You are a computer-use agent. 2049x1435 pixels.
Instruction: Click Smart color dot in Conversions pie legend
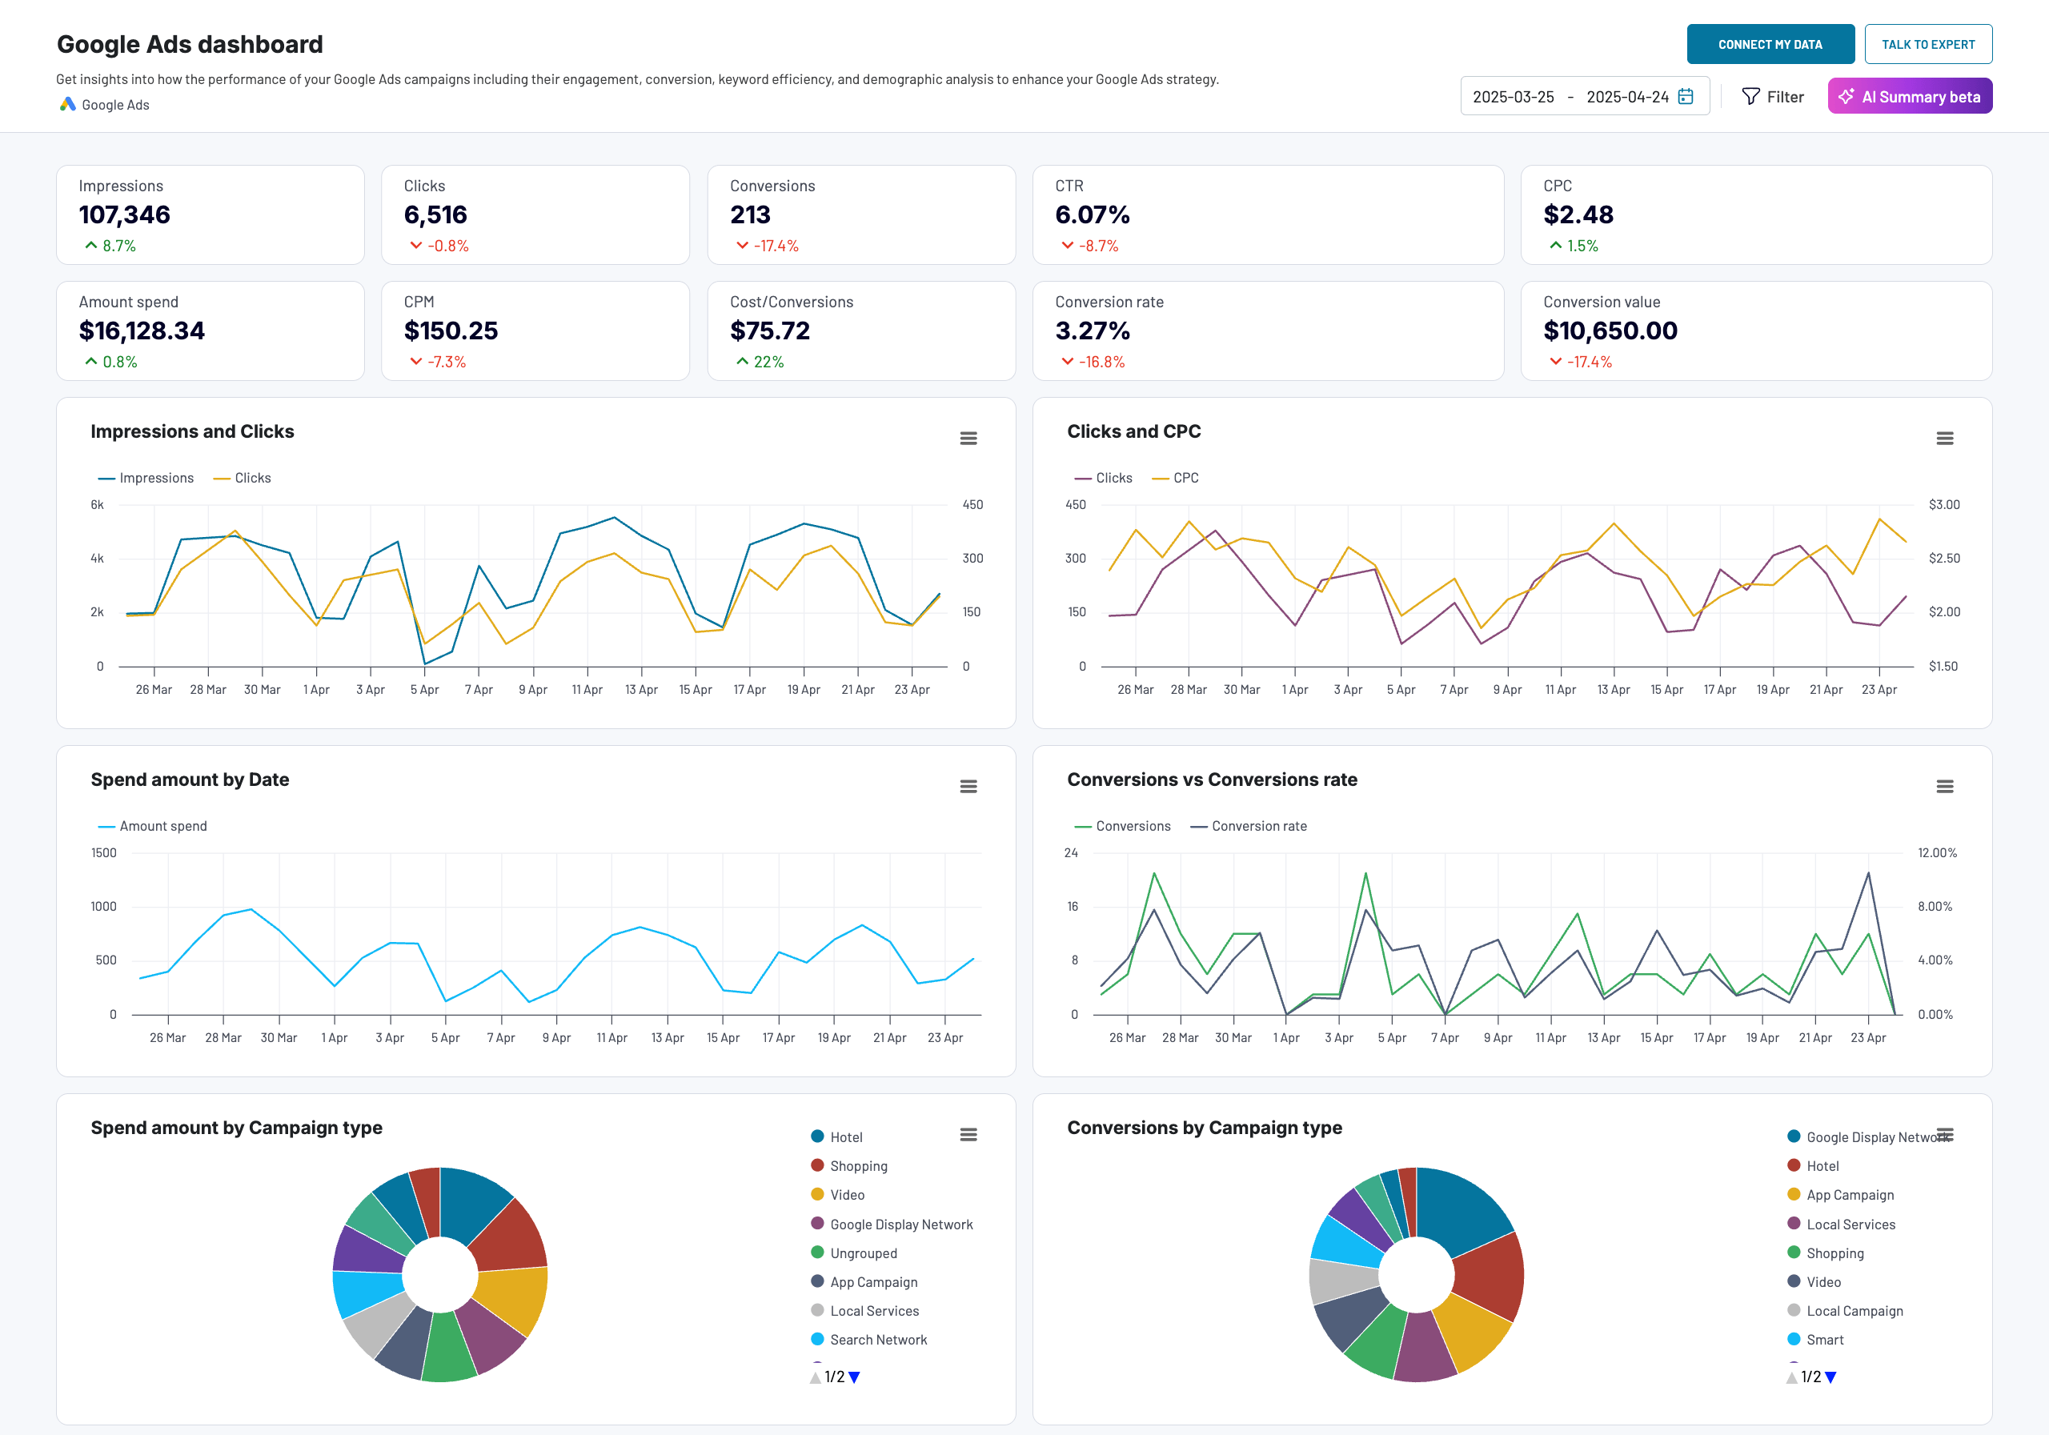coord(1793,1339)
